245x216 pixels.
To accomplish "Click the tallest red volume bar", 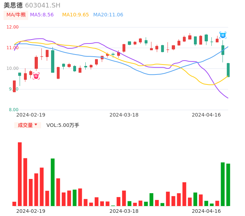I will [20, 174].
